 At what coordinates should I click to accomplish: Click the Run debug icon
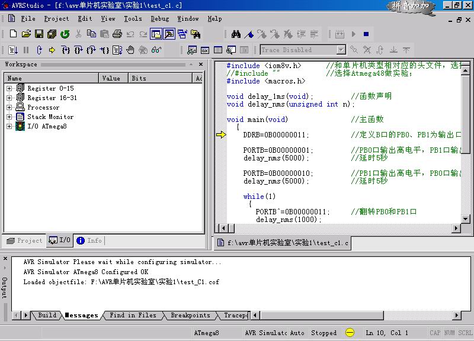[13, 50]
